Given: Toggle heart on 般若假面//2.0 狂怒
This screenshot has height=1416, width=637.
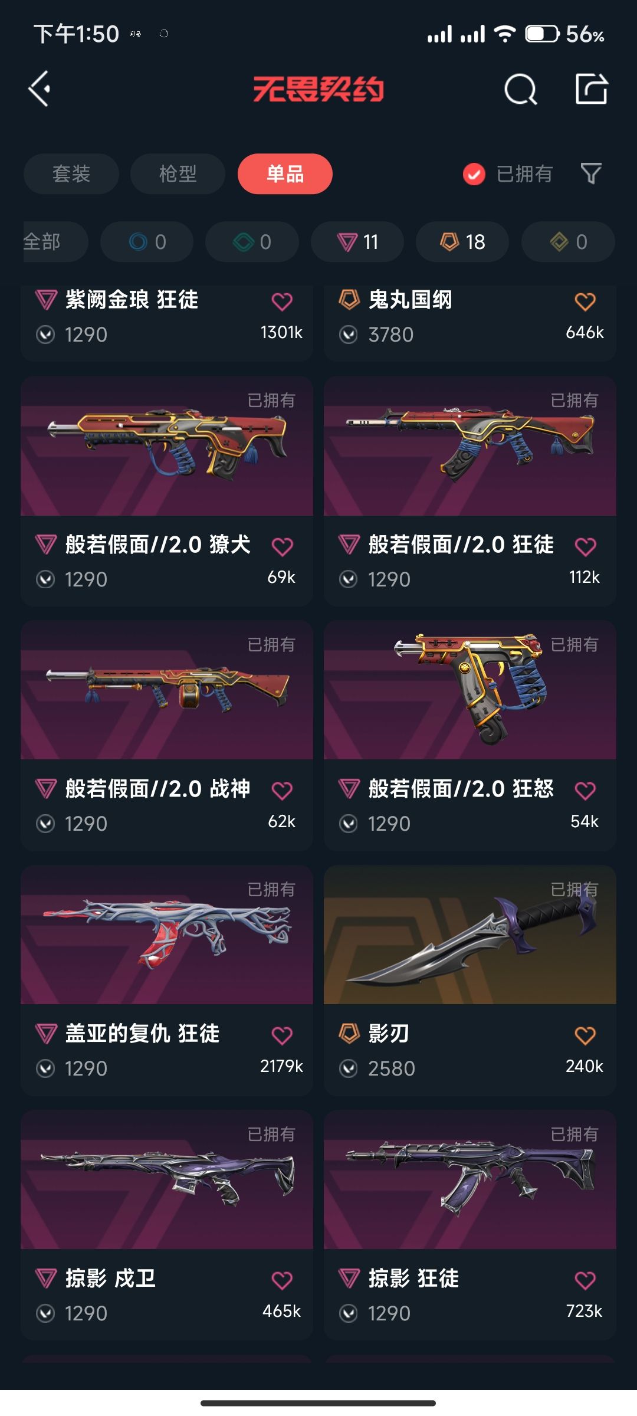Looking at the screenshot, I should (585, 791).
